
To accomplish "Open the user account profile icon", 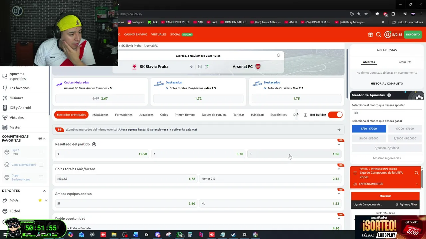I will tap(387, 35).
